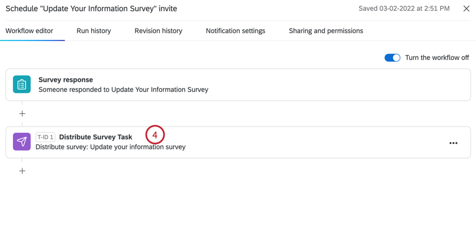Add step between Survey response and Distribute task
476x233 pixels.
pos(22,114)
